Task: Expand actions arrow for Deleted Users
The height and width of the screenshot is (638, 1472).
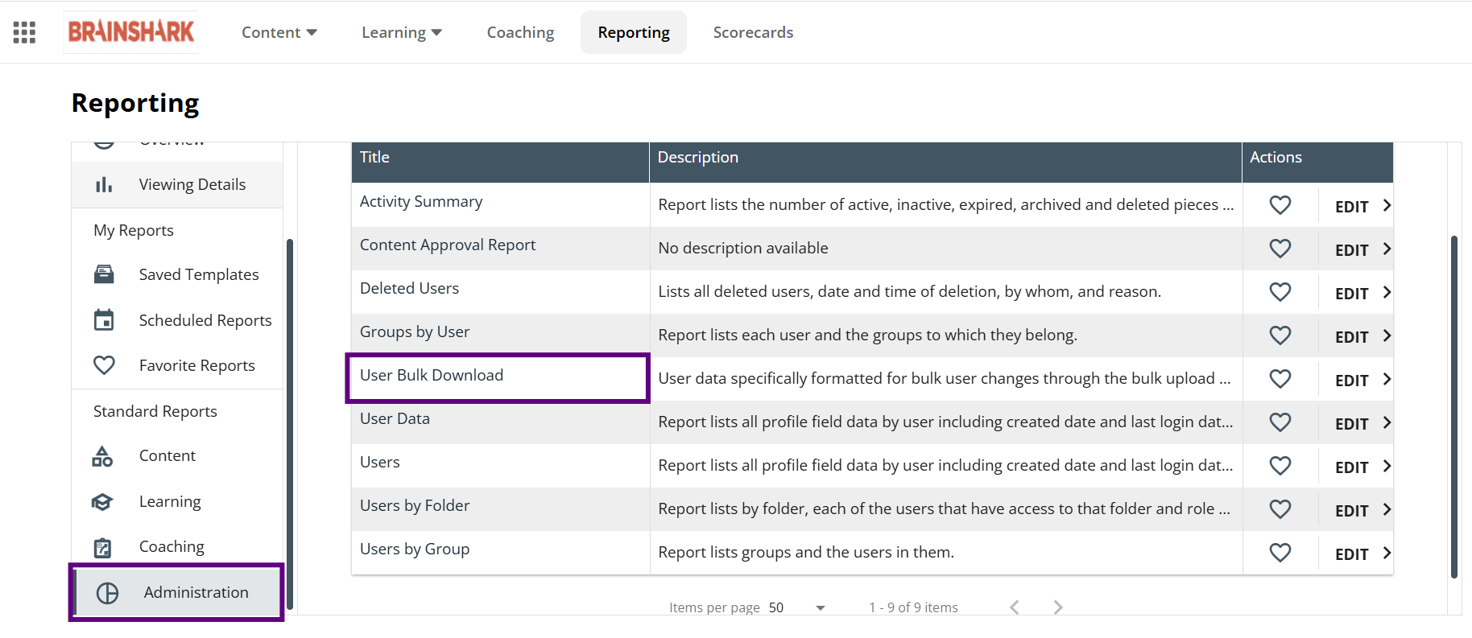Action: coord(1387,292)
